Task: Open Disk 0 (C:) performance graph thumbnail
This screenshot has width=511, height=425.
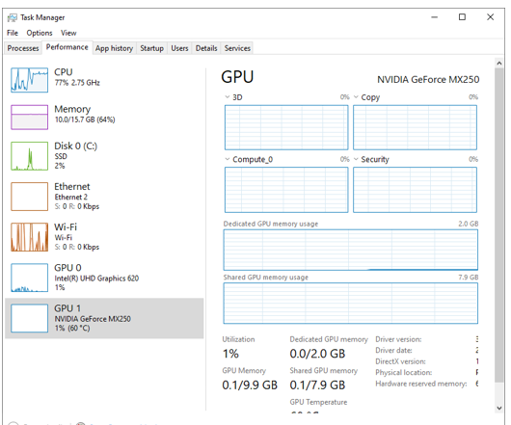Action: click(x=29, y=156)
